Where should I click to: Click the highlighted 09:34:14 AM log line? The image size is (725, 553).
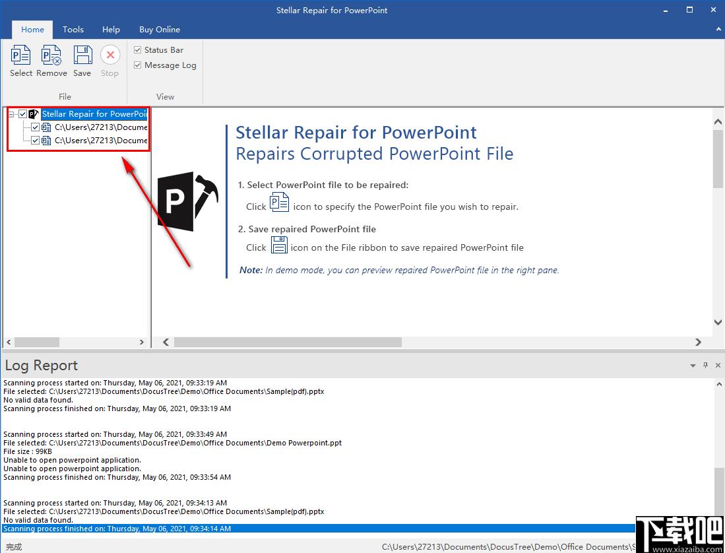pos(319,529)
